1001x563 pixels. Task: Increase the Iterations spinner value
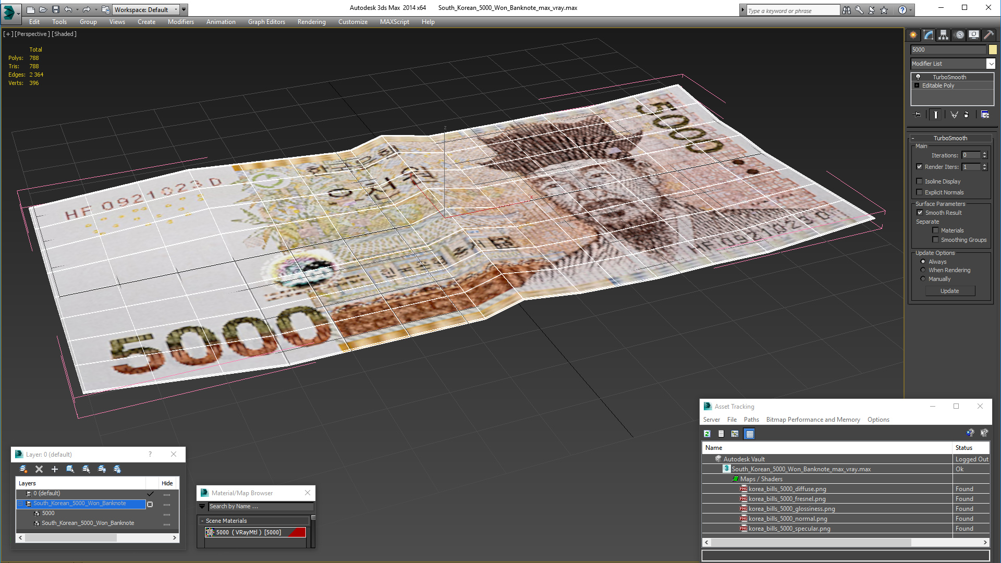click(984, 153)
